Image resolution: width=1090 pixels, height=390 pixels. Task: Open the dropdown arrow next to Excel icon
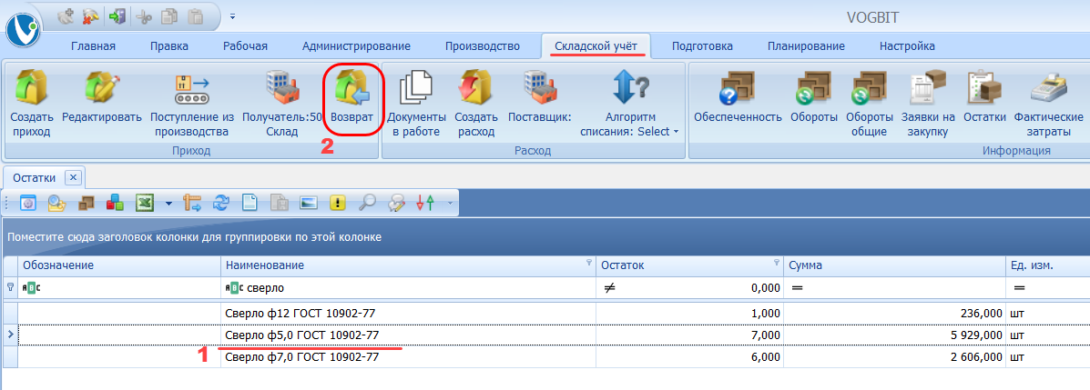168,204
